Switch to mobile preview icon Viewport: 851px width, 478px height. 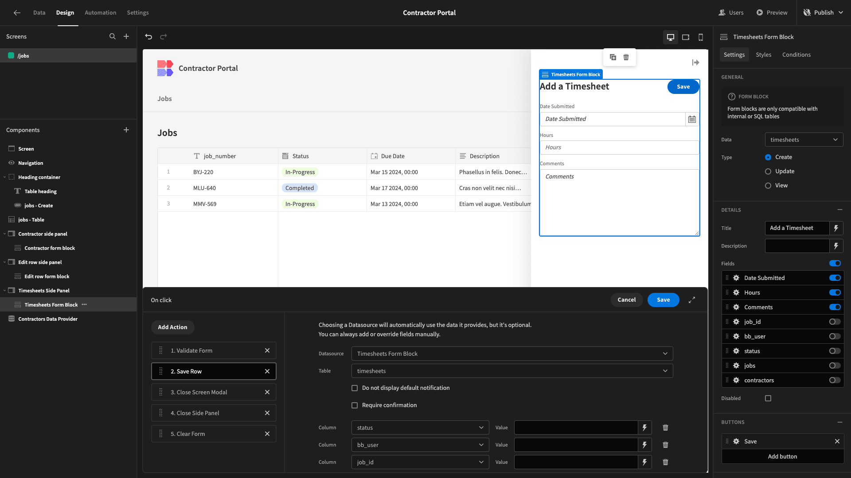[x=701, y=37]
